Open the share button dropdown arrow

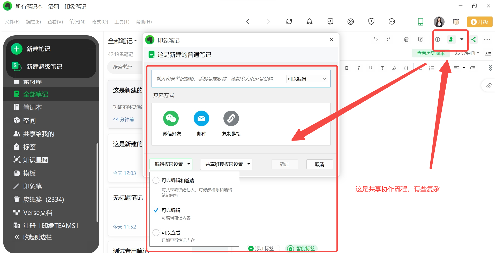462,39
